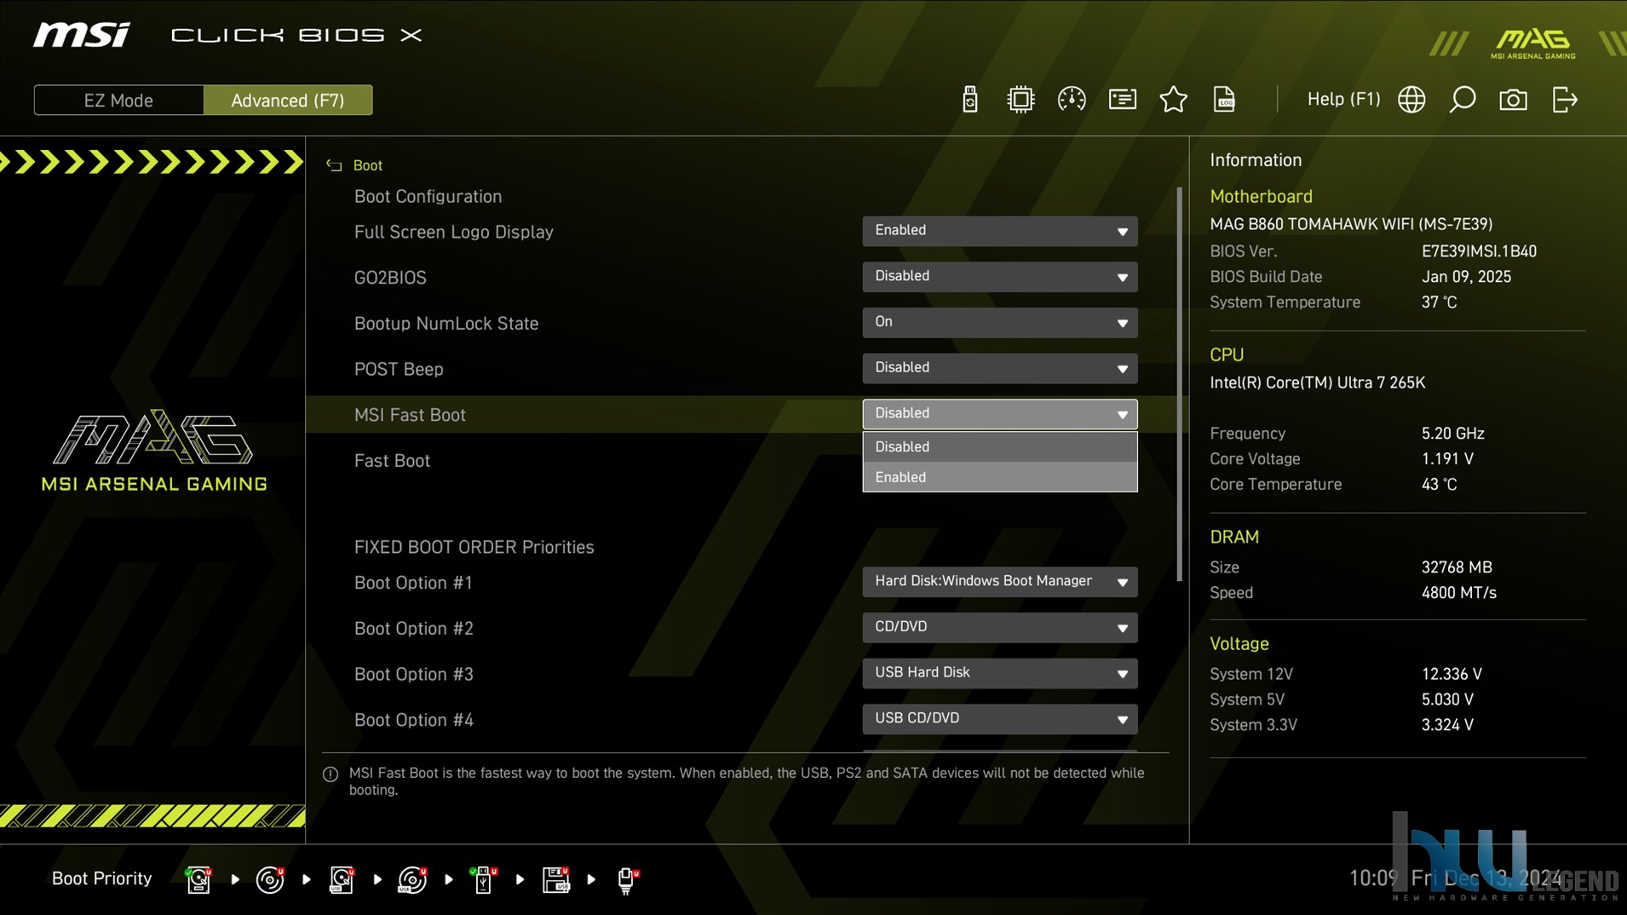Open Boot Option #2 CD/DVD dropdown
Viewport: 1627px width, 915px height.
tap(1000, 628)
